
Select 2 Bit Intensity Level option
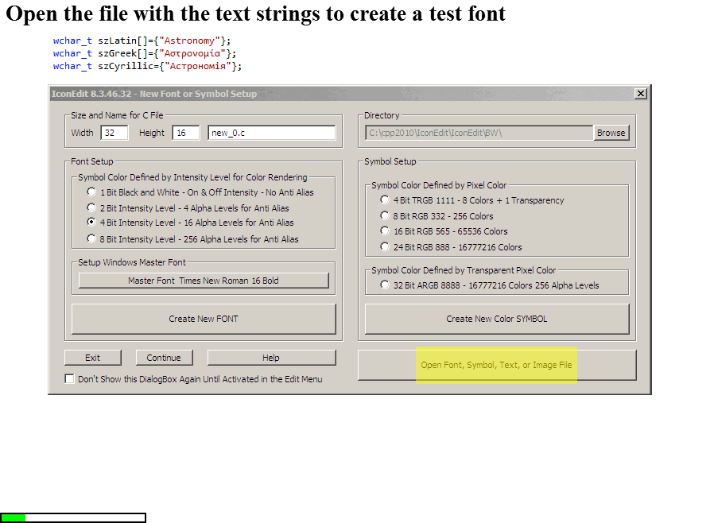pyautogui.click(x=91, y=207)
